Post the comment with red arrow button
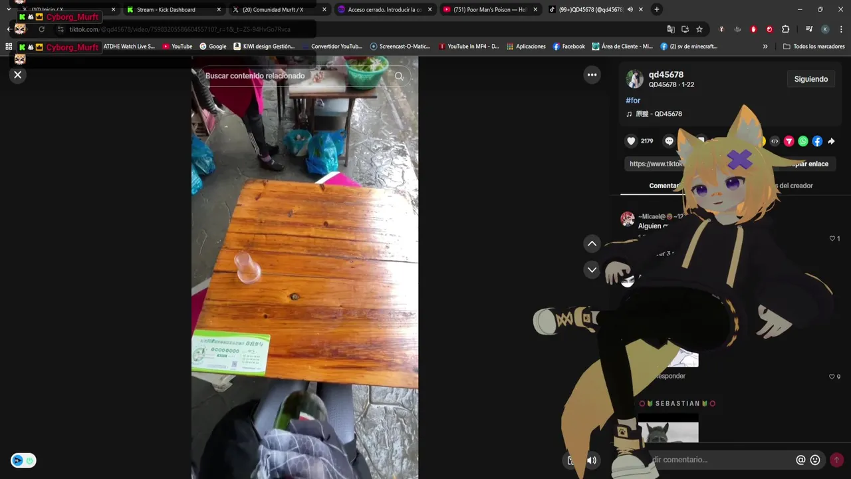Image resolution: width=851 pixels, height=479 pixels. (x=836, y=460)
